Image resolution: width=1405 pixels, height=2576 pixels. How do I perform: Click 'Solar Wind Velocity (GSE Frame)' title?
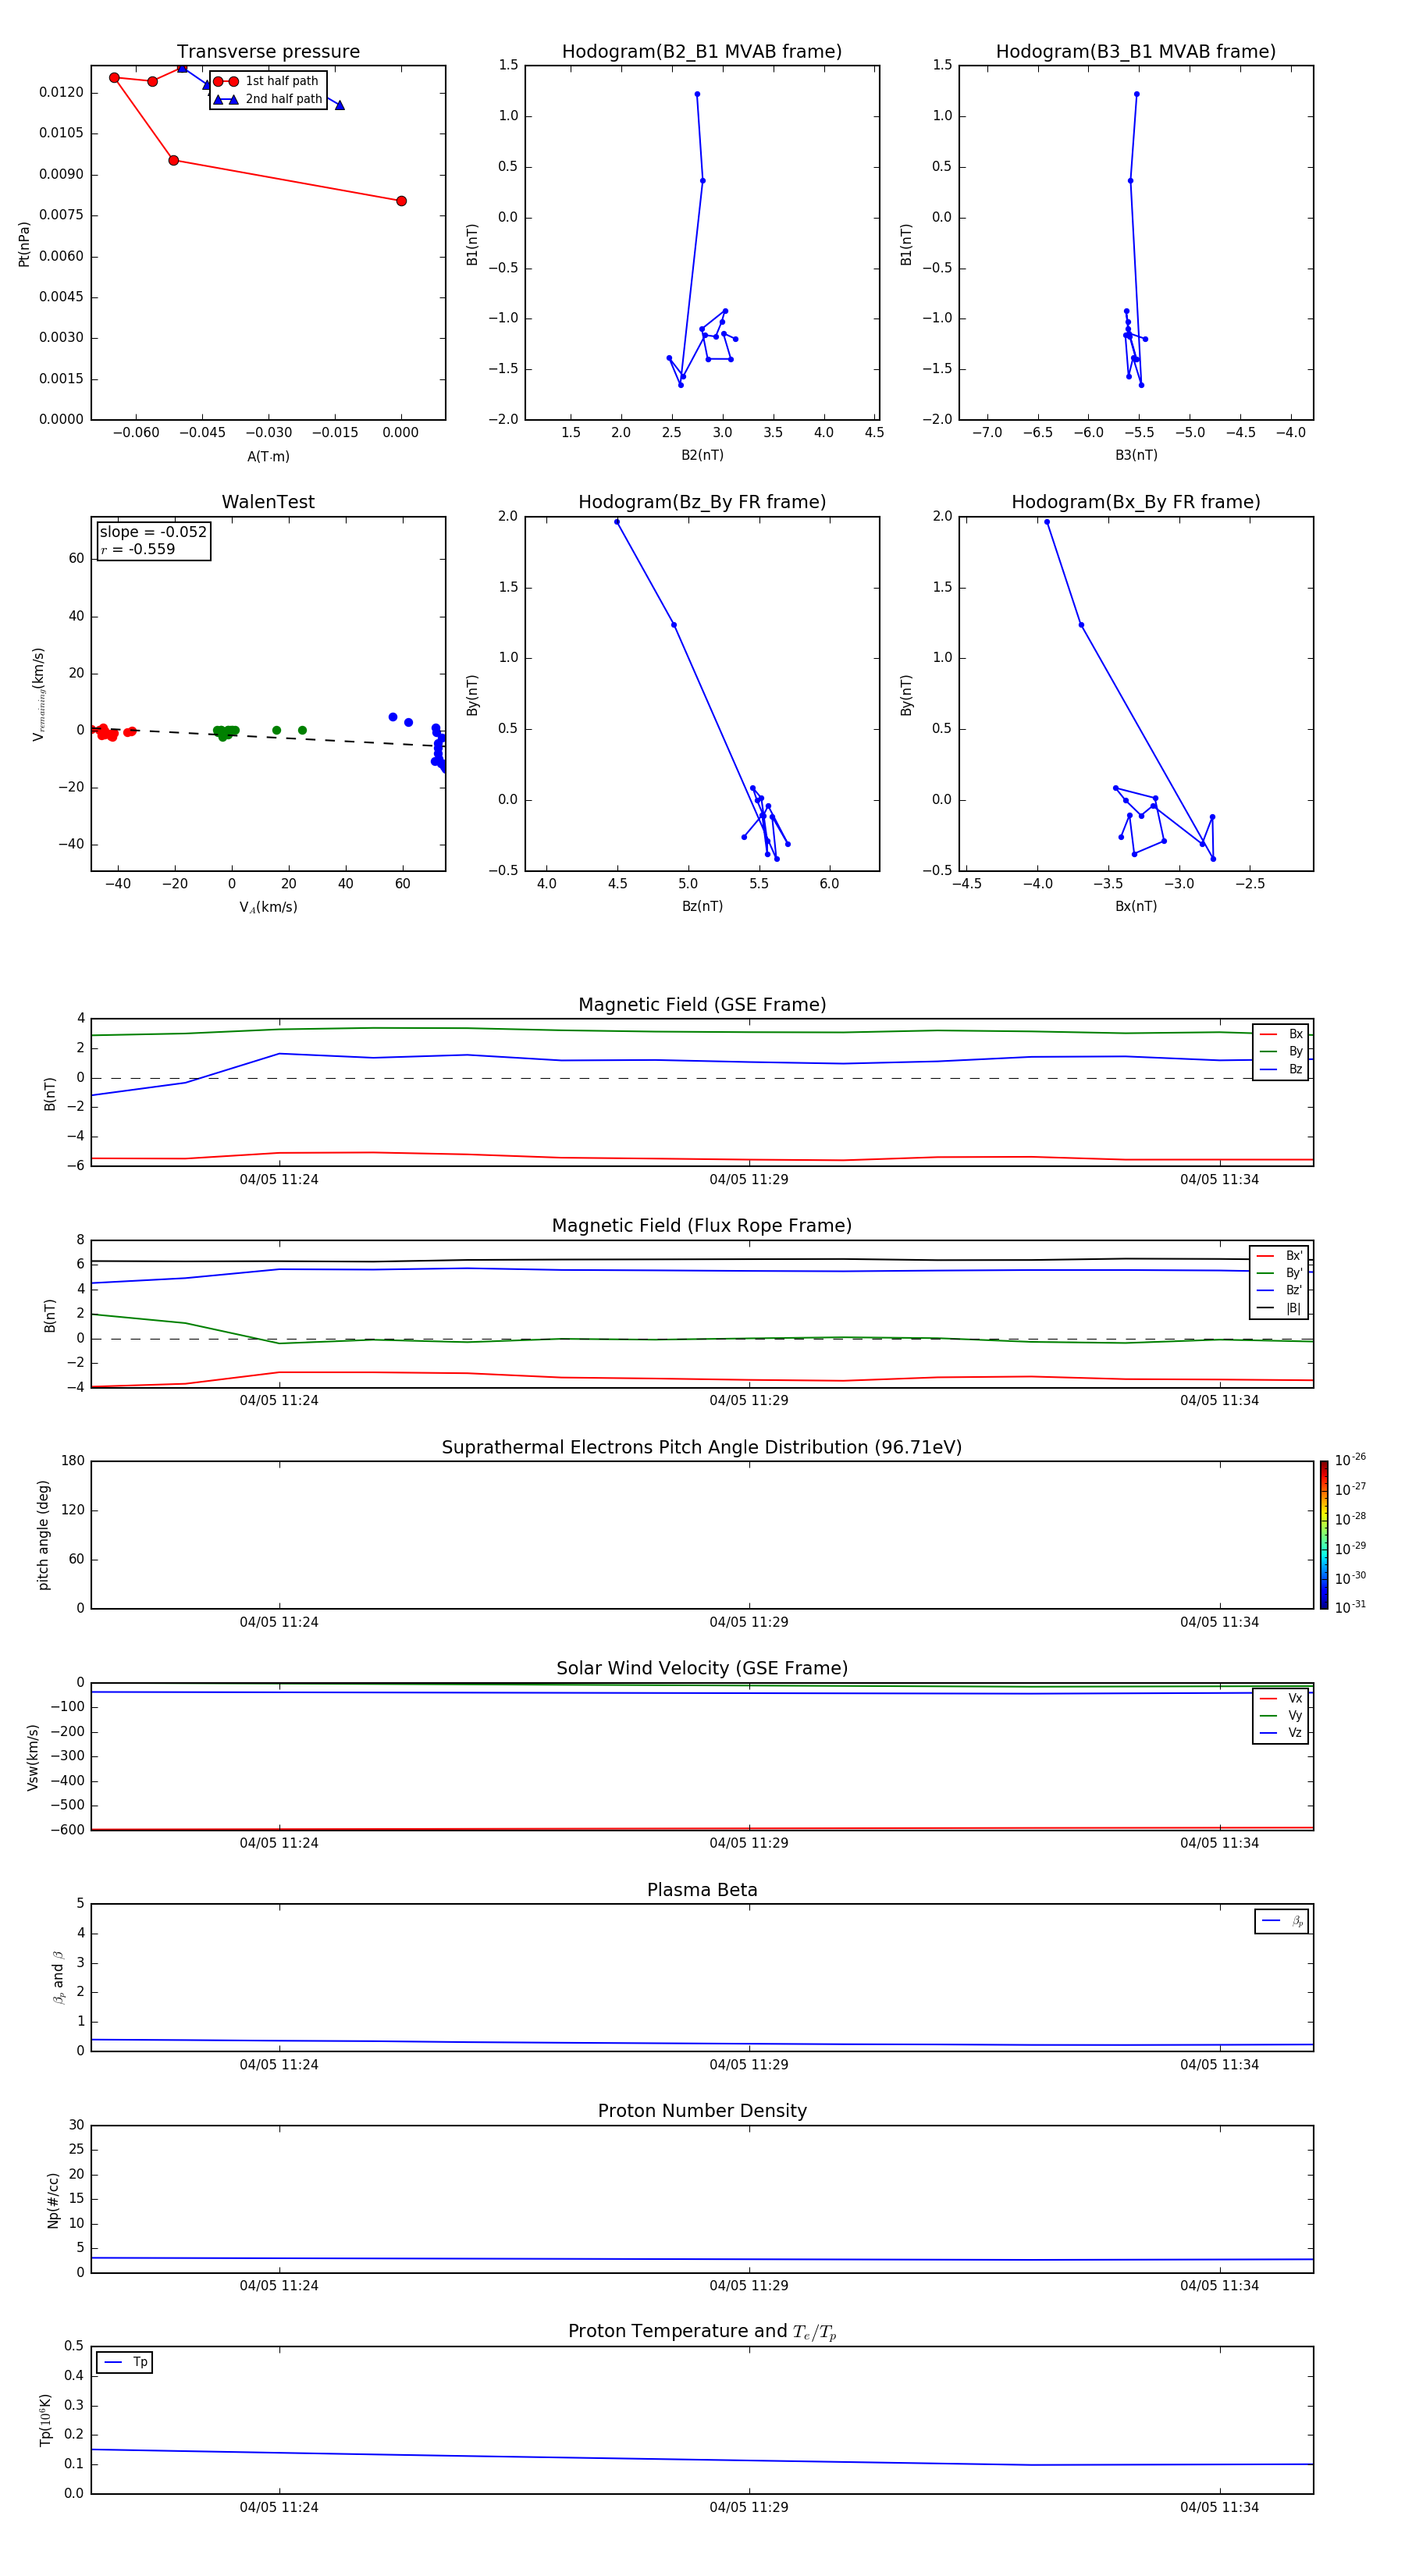[x=702, y=1668]
